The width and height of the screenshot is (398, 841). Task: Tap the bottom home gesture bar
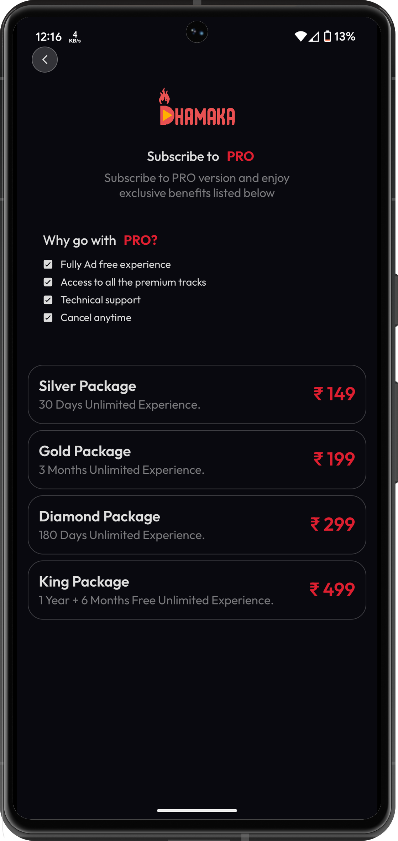197,810
